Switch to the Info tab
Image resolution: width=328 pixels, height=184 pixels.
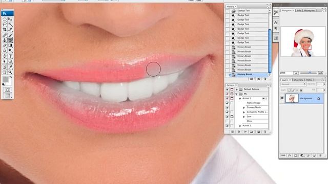point(299,10)
